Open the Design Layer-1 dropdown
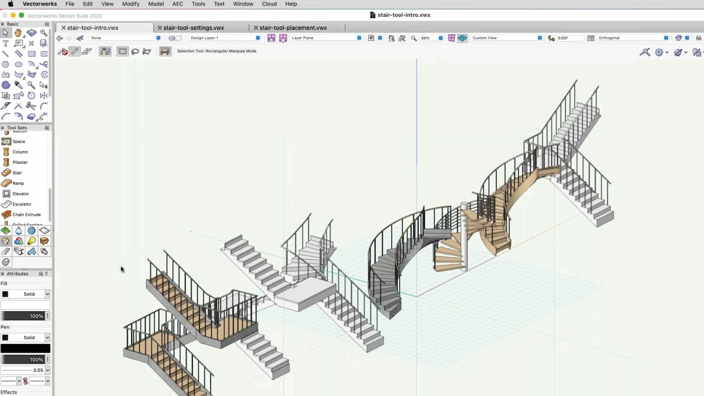Image resolution: width=704 pixels, height=396 pixels. click(257, 38)
